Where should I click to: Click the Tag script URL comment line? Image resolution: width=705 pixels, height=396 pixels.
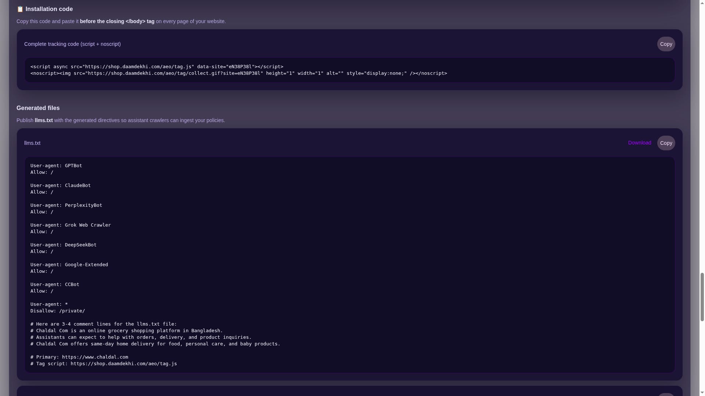coord(104,364)
